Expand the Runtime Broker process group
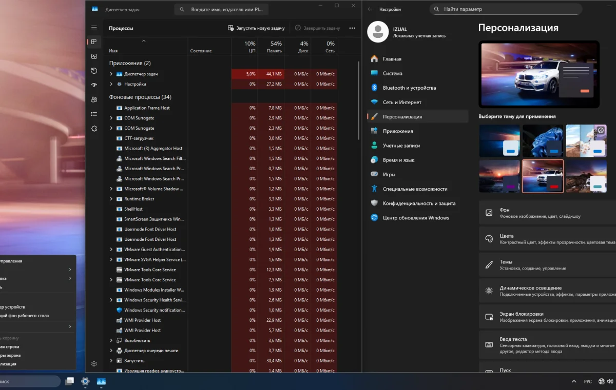The width and height of the screenshot is (616, 390). [x=111, y=199]
